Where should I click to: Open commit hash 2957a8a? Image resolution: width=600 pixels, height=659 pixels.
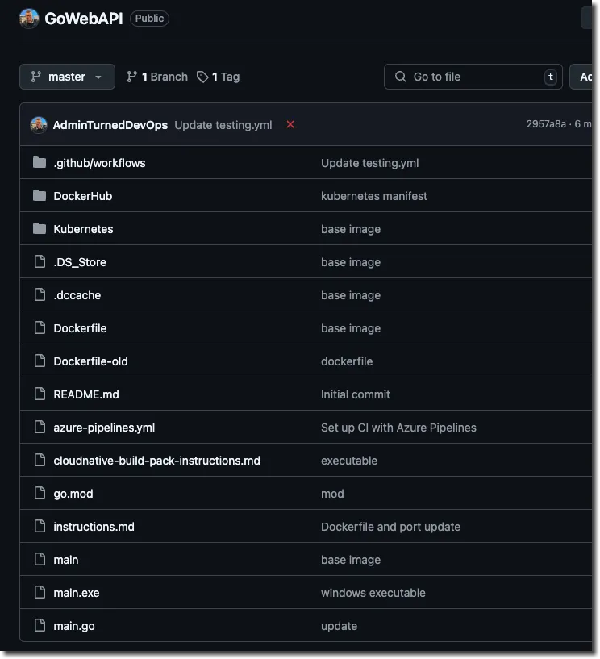[x=546, y=124]
